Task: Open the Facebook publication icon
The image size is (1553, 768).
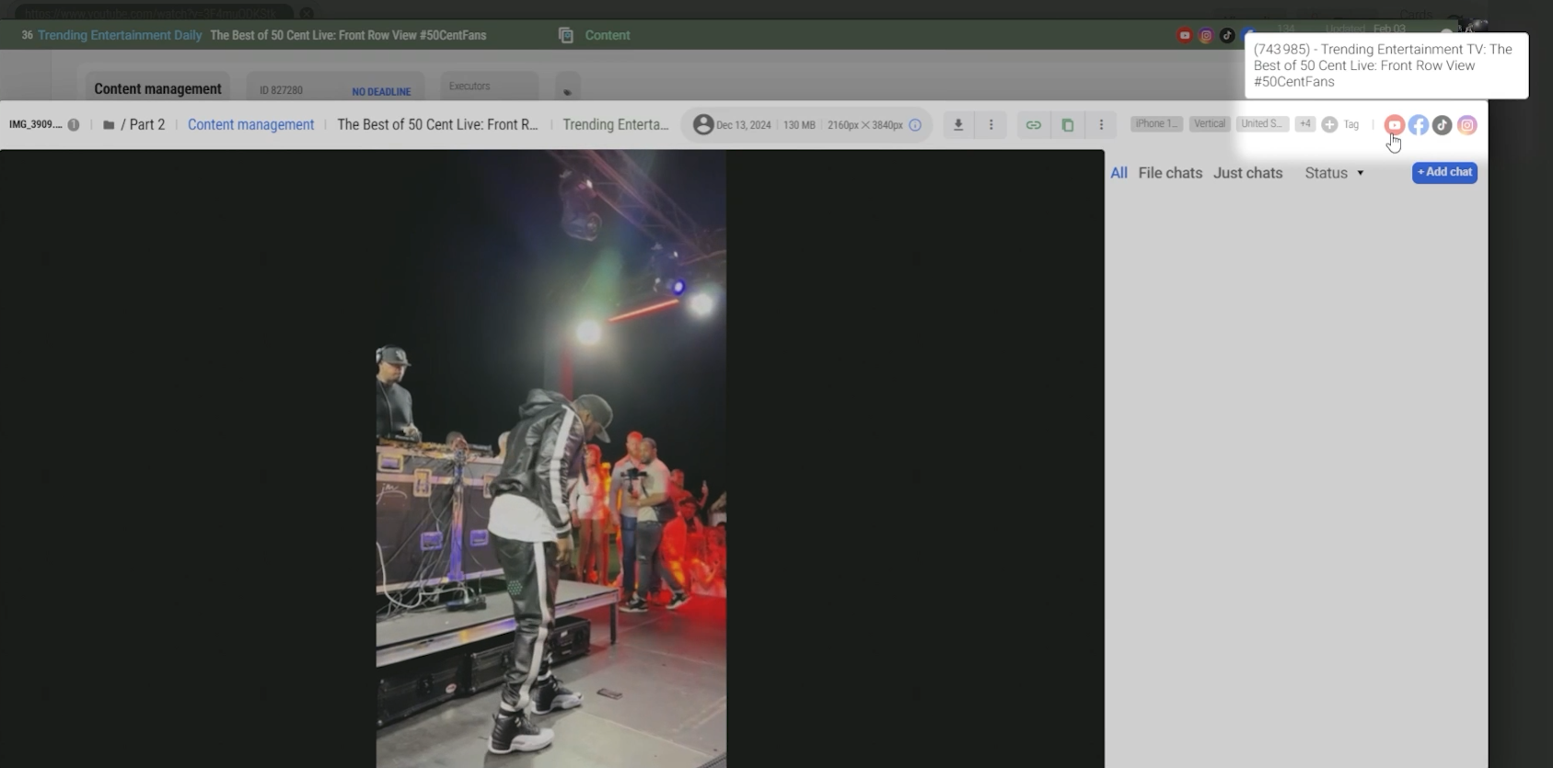Action: coord(1419,125)
